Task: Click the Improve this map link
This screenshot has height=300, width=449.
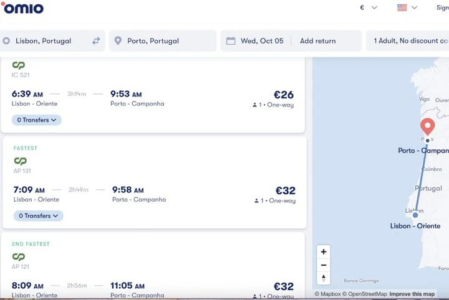Action: [x=413, y=294]
